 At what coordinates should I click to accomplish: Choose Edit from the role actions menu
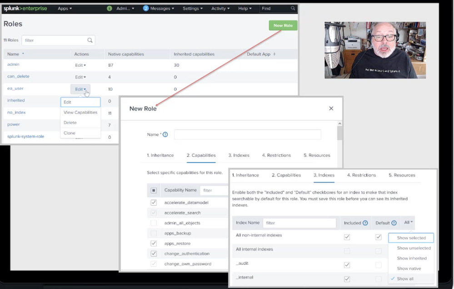click(x=80, y=102)
